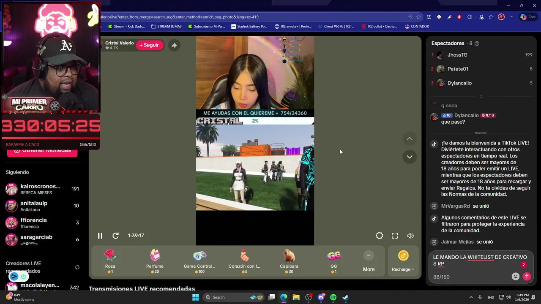
Task: Open the LT extension icon
Action: [429, 17]
